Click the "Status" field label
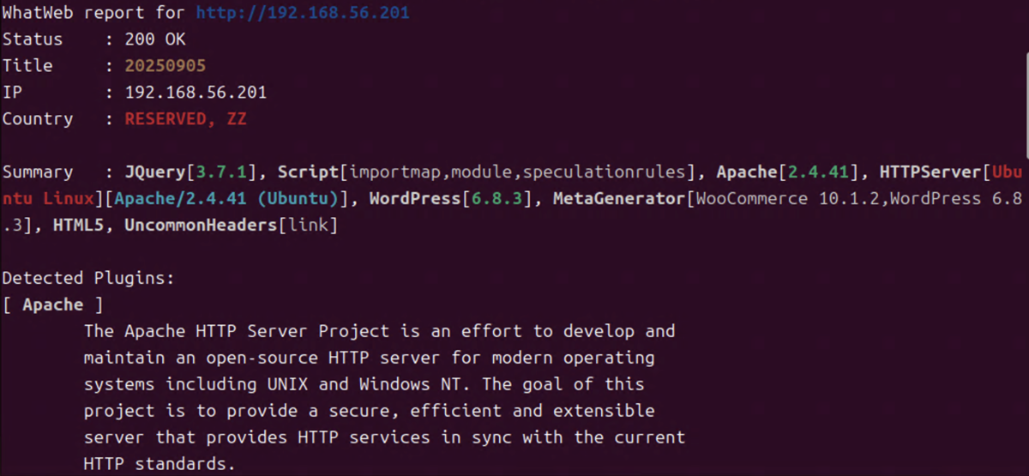1029x476 pixels. tap(33, 39)
